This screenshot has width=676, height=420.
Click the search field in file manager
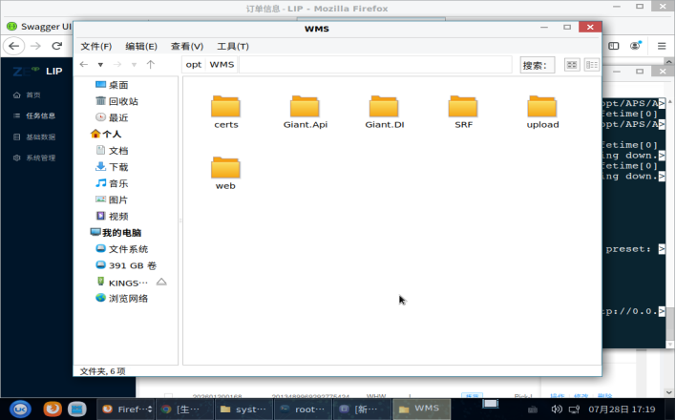click(538, 65)
